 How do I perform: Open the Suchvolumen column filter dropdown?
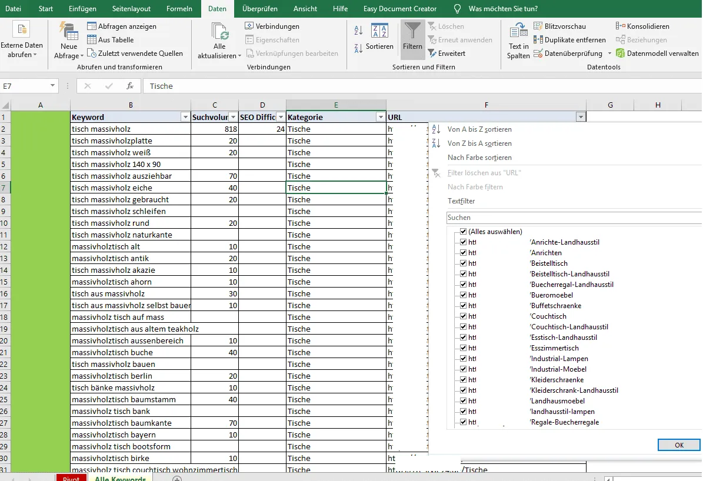(x=233, y=117)
